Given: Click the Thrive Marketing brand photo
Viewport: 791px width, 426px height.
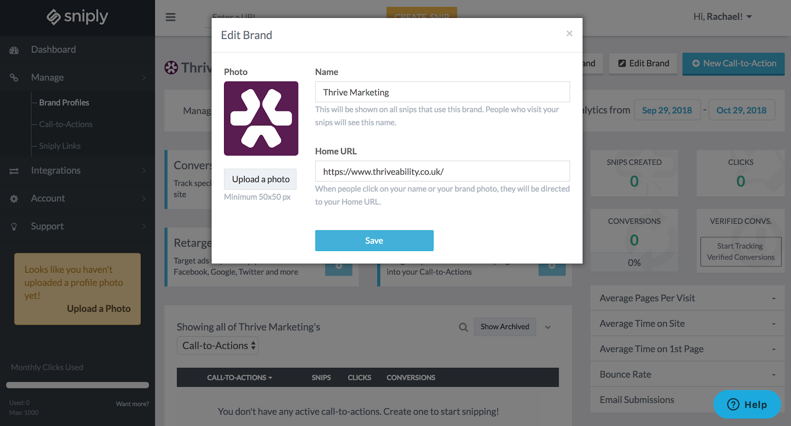Looking at the screenshot, I should pos(261,119).
